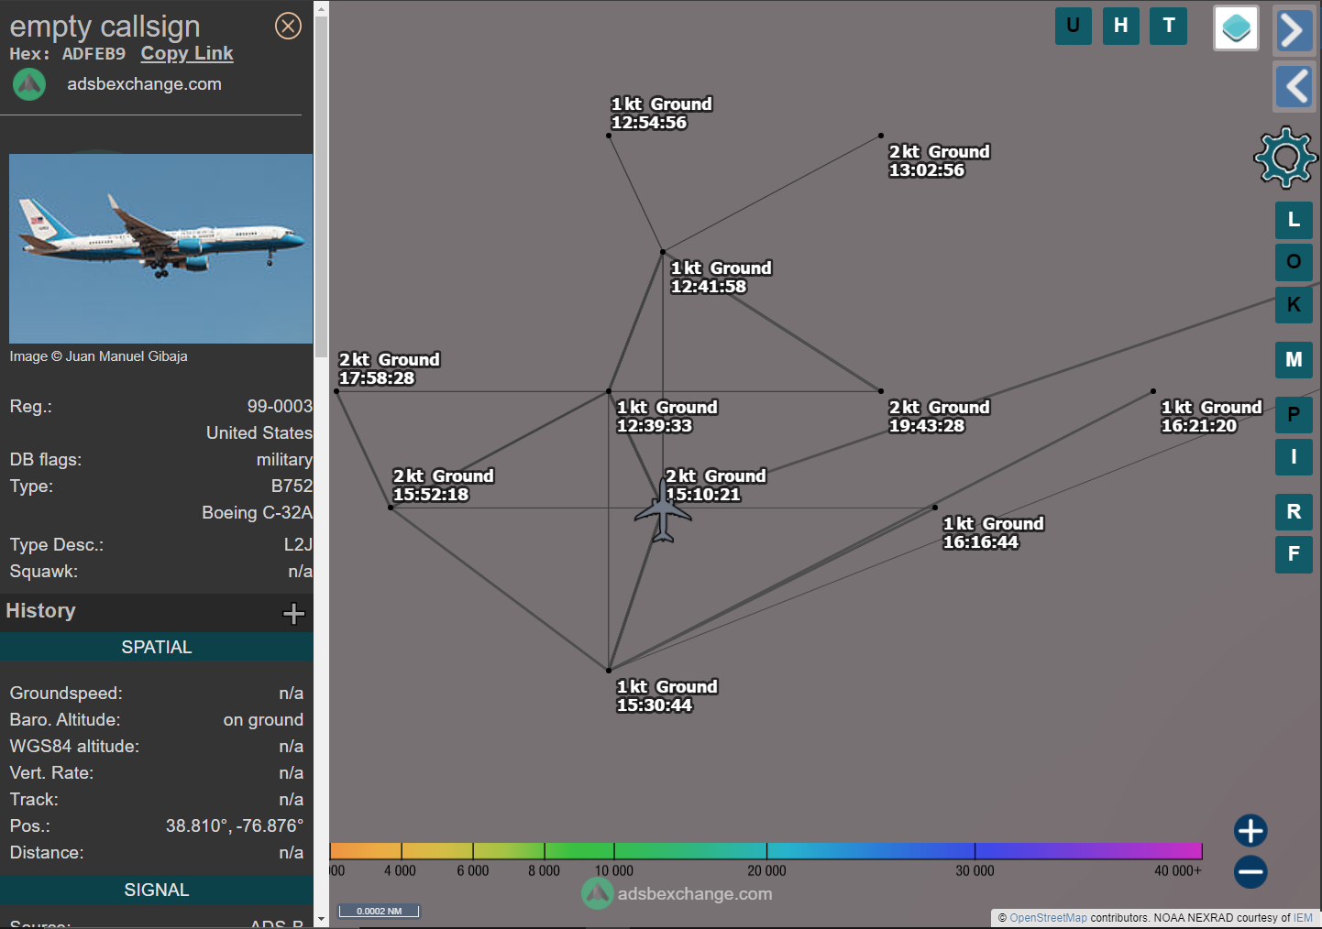Click the 17:58:28 track label
This screenshot has width=1322, height=929.
[x=389, y=369]
